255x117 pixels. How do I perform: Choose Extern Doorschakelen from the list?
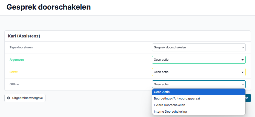pos(199,105)
